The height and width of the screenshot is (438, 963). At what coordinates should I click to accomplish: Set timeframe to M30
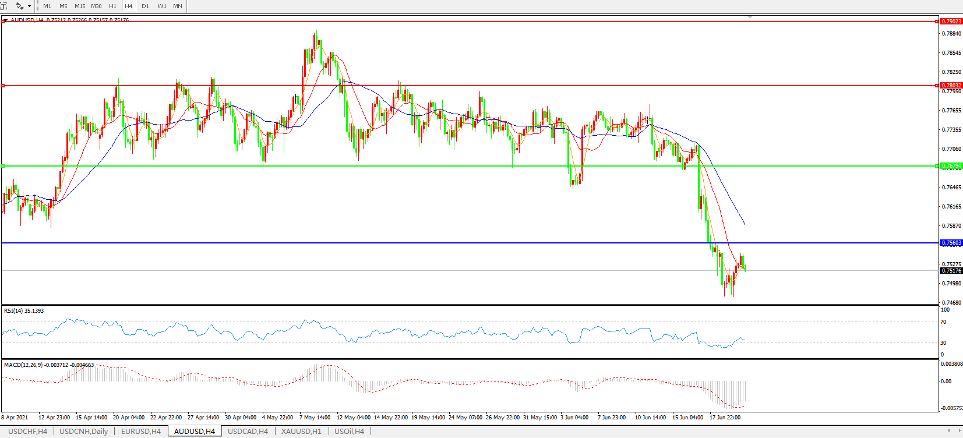pyautogui.click(x=96, y=6)
